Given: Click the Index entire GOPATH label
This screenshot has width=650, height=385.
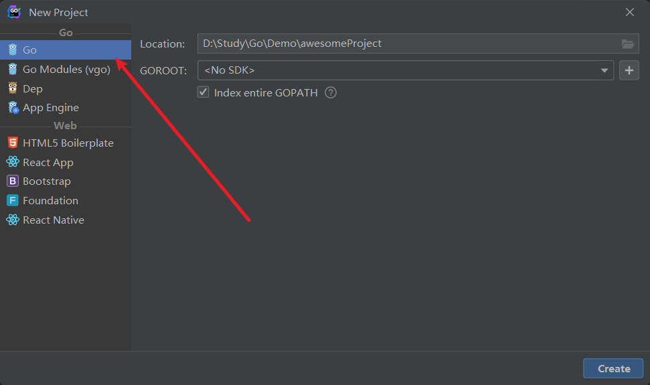Looking at the screenshot, I should coord(266,93).
